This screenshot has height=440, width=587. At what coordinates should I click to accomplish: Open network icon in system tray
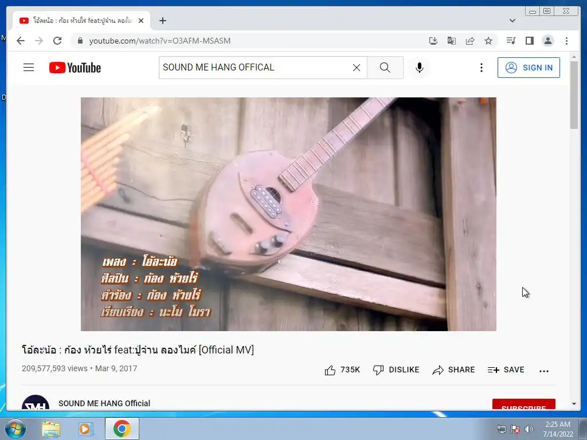click(501, 429)
